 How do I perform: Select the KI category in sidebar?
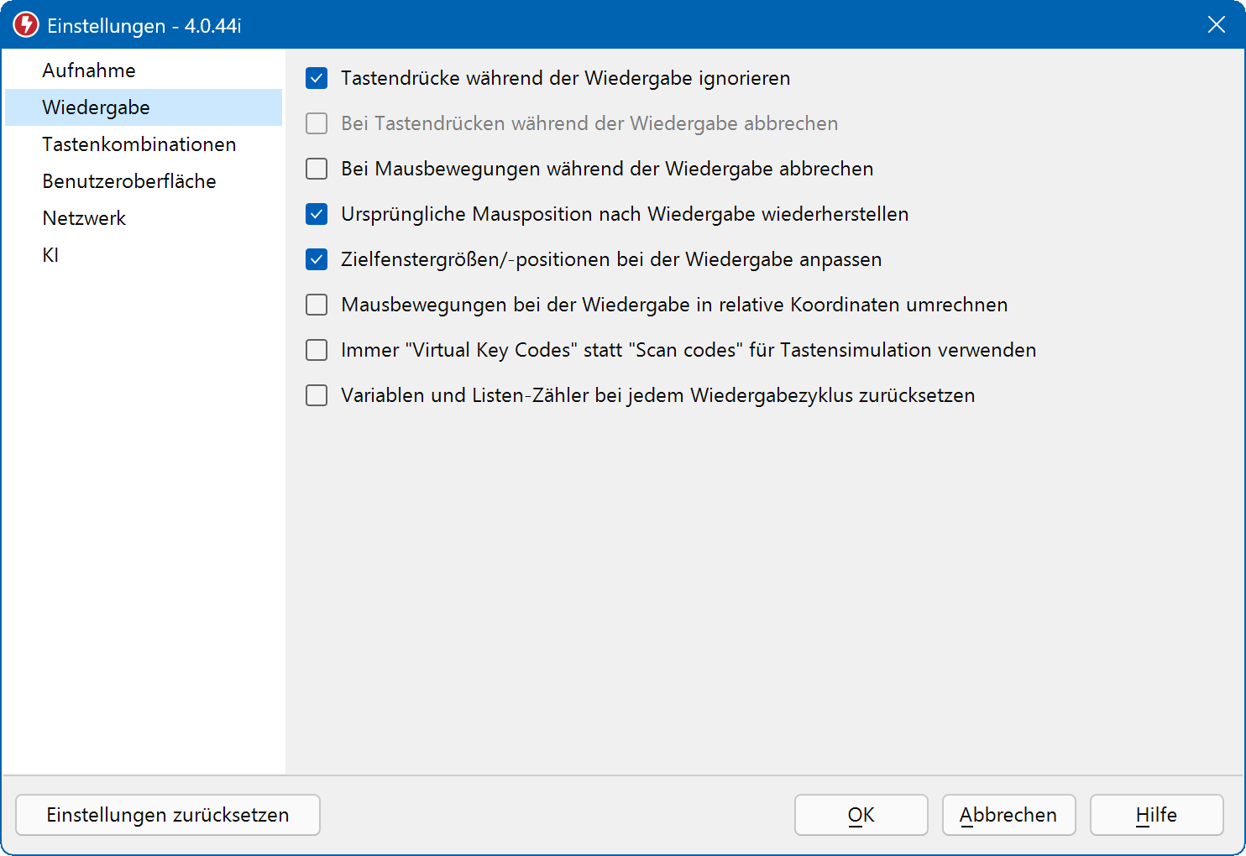coord(50,255)
